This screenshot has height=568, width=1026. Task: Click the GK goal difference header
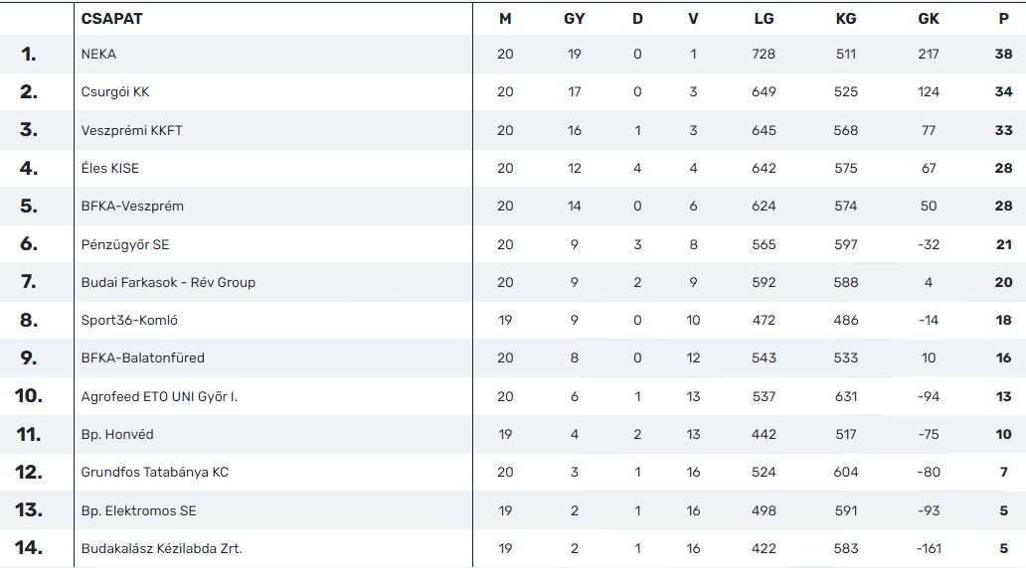tap(928, 19)
